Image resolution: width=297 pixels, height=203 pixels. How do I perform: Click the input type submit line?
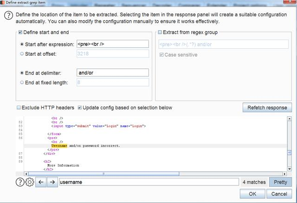coord(98,126)
